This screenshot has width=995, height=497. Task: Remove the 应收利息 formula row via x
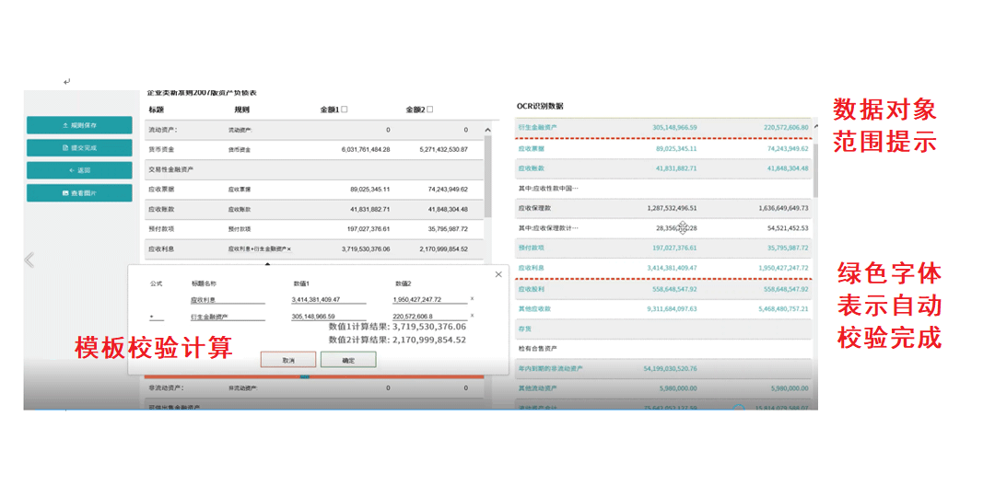click(473, 299)
